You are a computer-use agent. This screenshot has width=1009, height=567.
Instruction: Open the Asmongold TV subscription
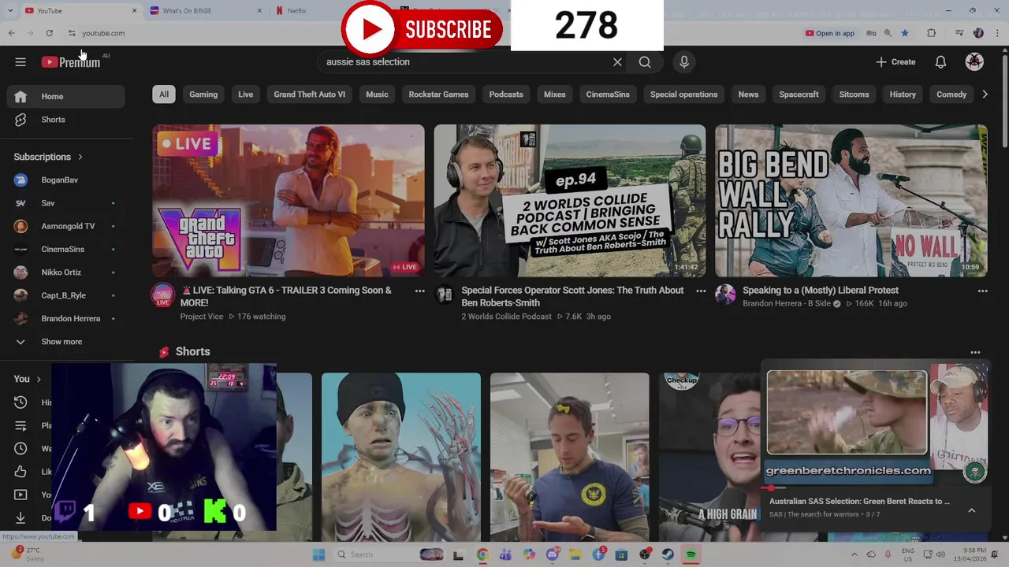click(x=65, y=226)
